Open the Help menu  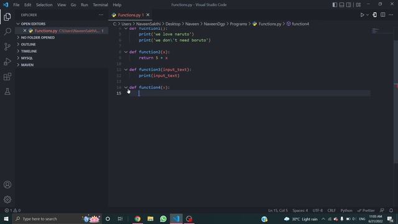coord(117,5)
